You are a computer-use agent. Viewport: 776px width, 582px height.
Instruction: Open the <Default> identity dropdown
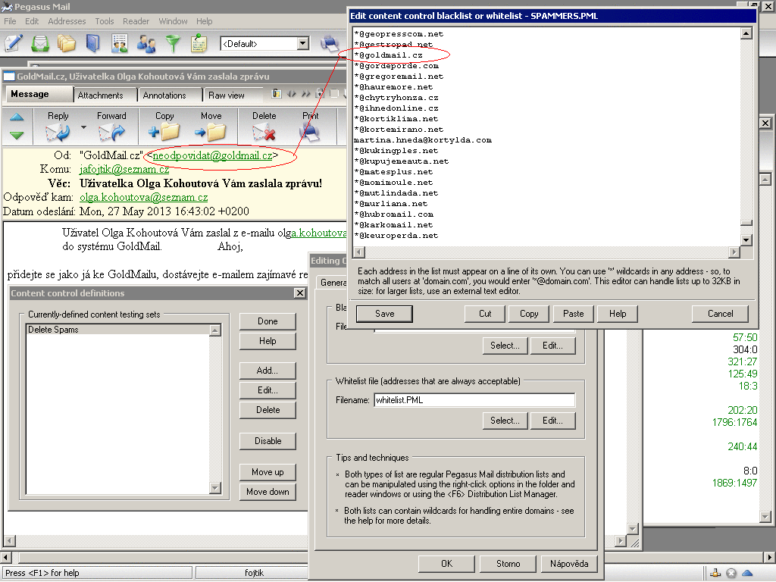[303, 43]
